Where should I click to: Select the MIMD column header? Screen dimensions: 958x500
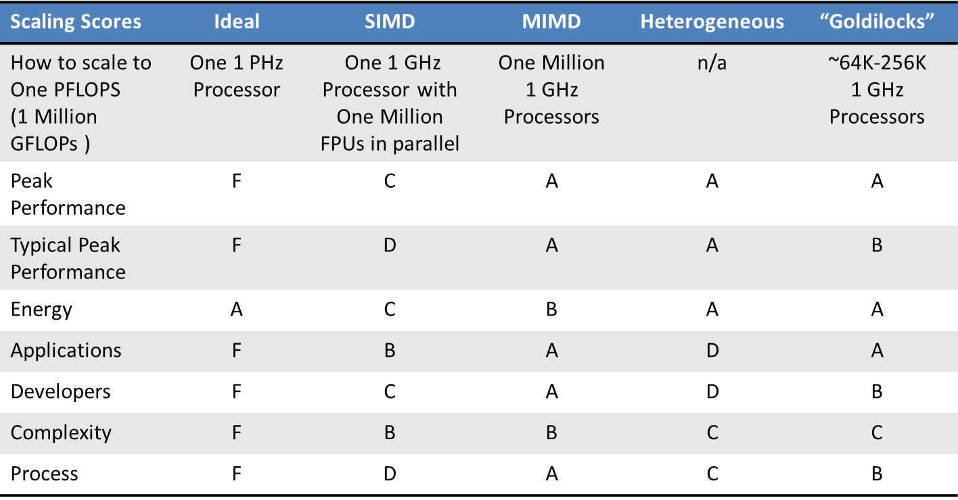tap(551, 21)
